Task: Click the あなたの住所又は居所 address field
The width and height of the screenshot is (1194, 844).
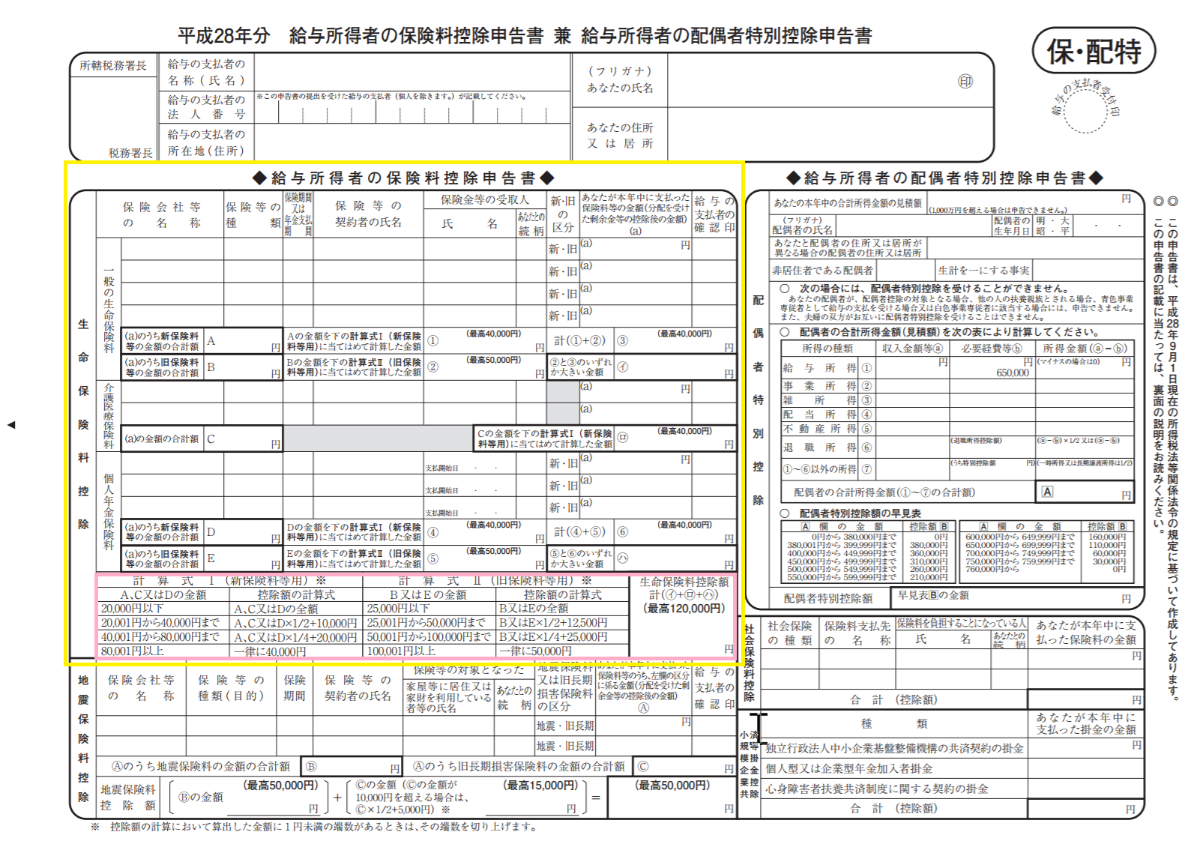Action: tap(824, 135)
